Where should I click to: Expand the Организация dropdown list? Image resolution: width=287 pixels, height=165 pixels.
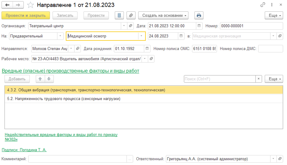(x=124, y=26)
